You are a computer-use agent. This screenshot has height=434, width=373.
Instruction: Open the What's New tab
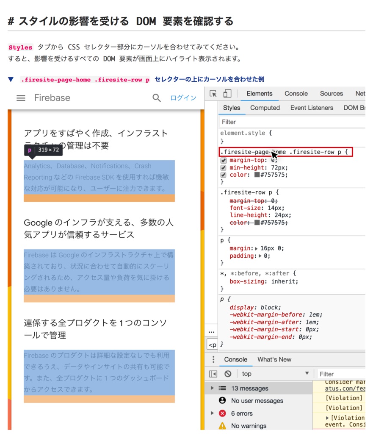point(274,359)
